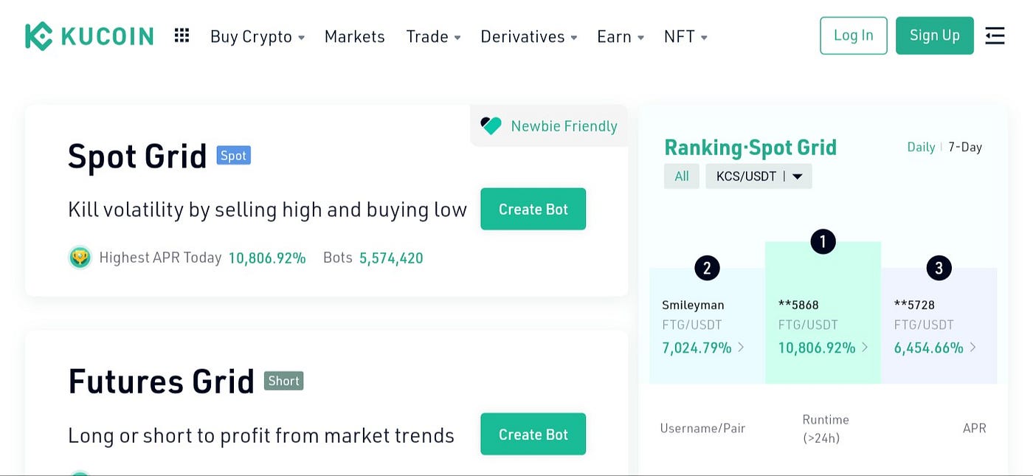The width and height of the screenshot is (1033, 476).
Task: Open the hamburger menu icon
Action: tap(995, 35)
